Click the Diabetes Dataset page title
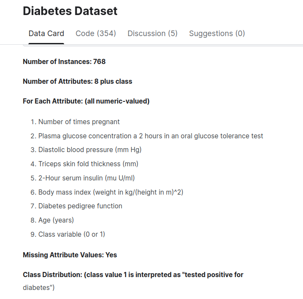This screenshot has height=299, width=303. point(70,11)
